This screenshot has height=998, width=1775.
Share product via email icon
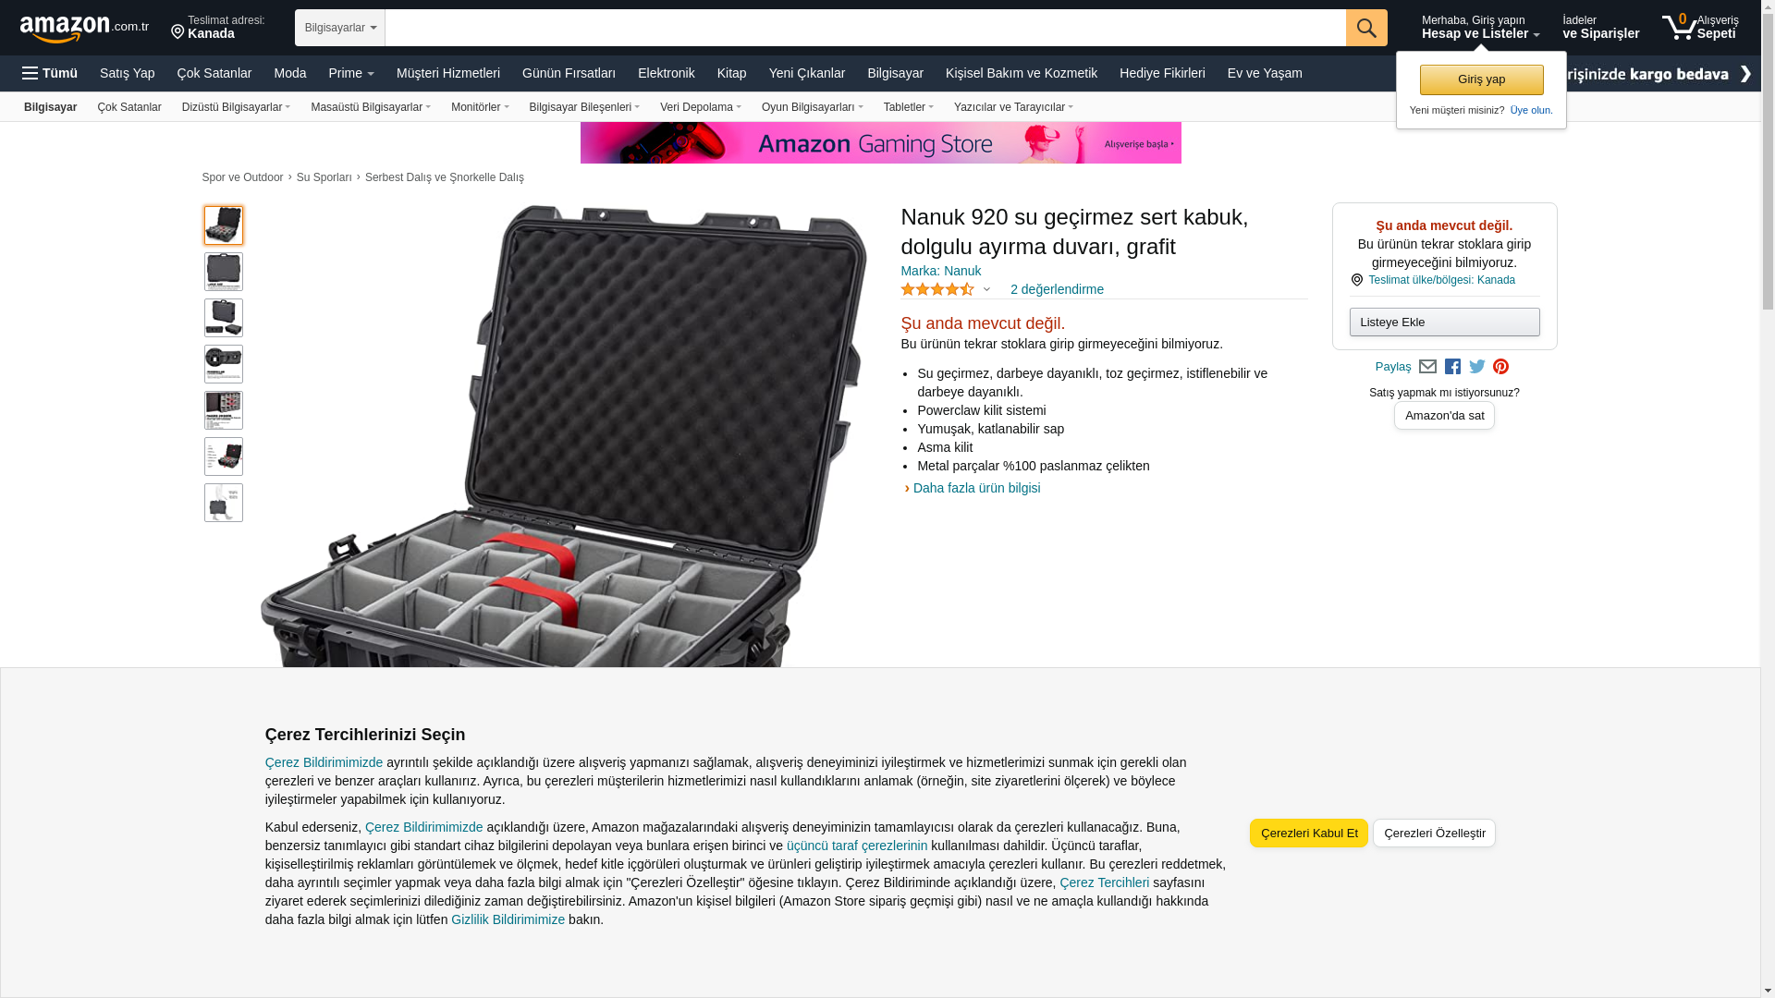[x=1427, y=367]
